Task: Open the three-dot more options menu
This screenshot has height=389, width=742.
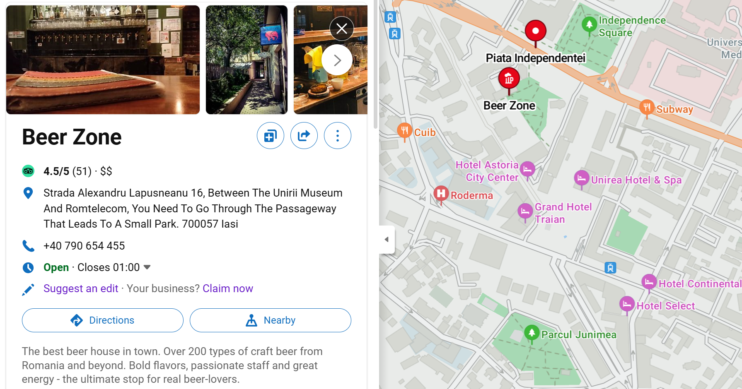Action: coord(338,136)
